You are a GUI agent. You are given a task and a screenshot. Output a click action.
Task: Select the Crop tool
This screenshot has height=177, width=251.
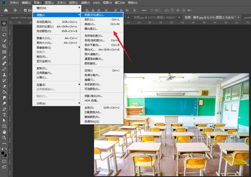click(x=4, y=46)
